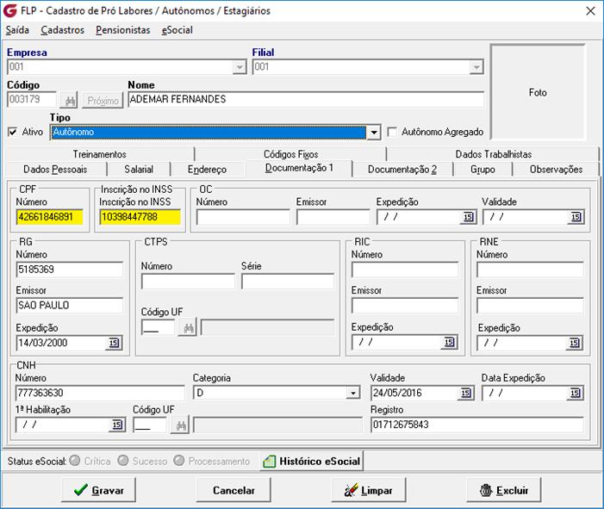The width and height of the screenshot is (604, 509).
Task: Open calendar for CNH Data Expedição
Action: point(575,393)
